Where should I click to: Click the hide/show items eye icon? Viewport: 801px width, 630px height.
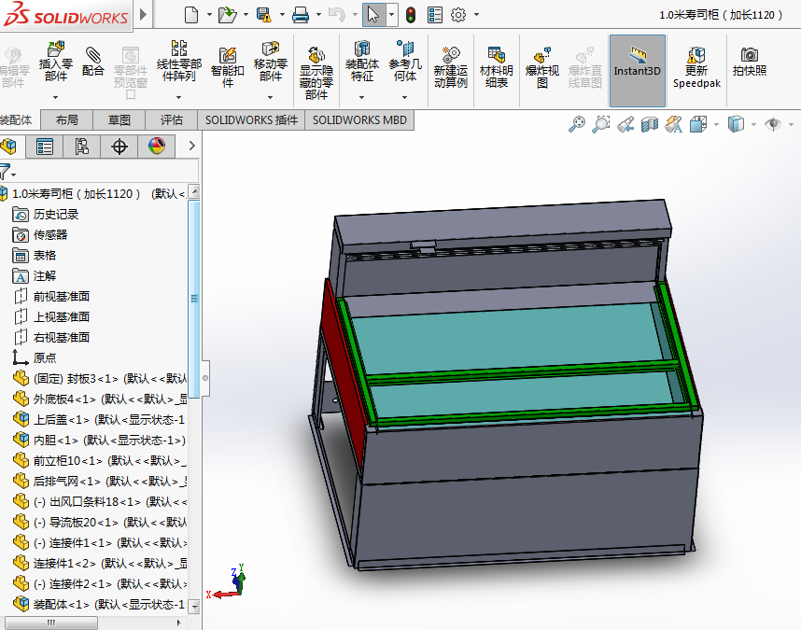click(772, 124)
